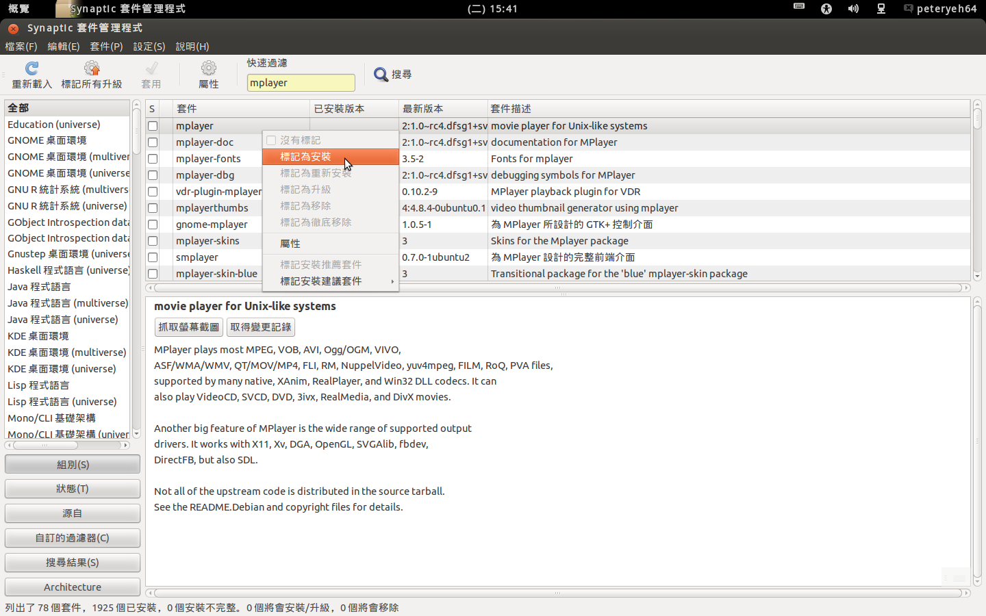This screenshot has height=616, width=986.
Task: Select KDE 桌面環境 (universe) category
Action: tap(67, 369)
